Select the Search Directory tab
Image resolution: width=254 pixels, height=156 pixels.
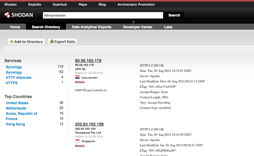pos(46,27)
